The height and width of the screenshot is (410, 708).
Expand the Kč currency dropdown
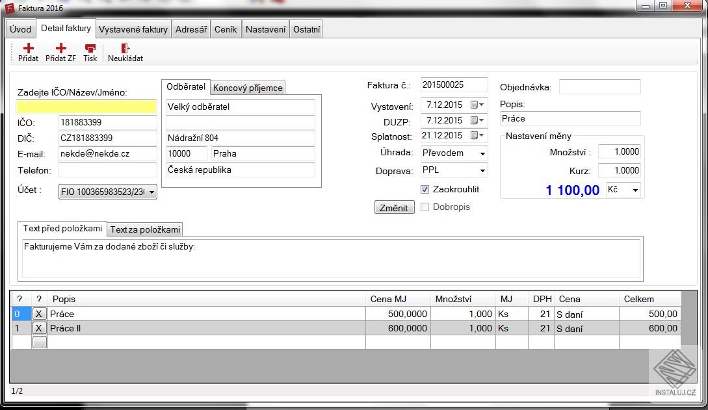(x=635, y=190)
